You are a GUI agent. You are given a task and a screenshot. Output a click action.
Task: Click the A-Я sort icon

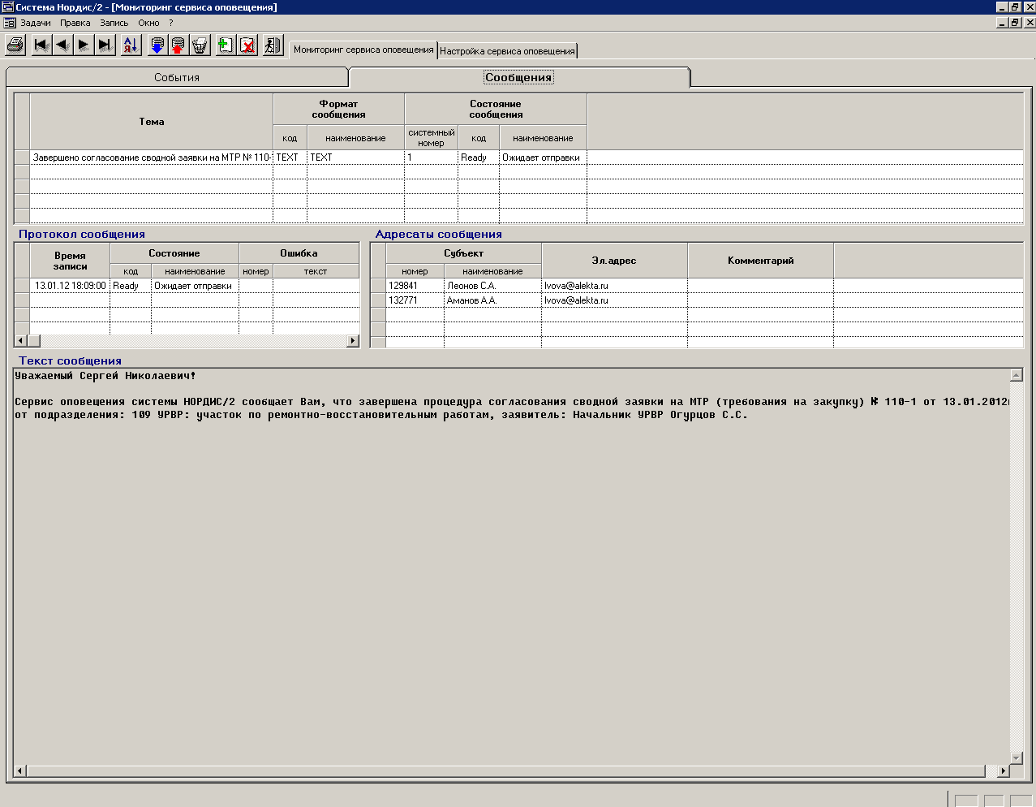pyautogui.click(x=131, y=45)
